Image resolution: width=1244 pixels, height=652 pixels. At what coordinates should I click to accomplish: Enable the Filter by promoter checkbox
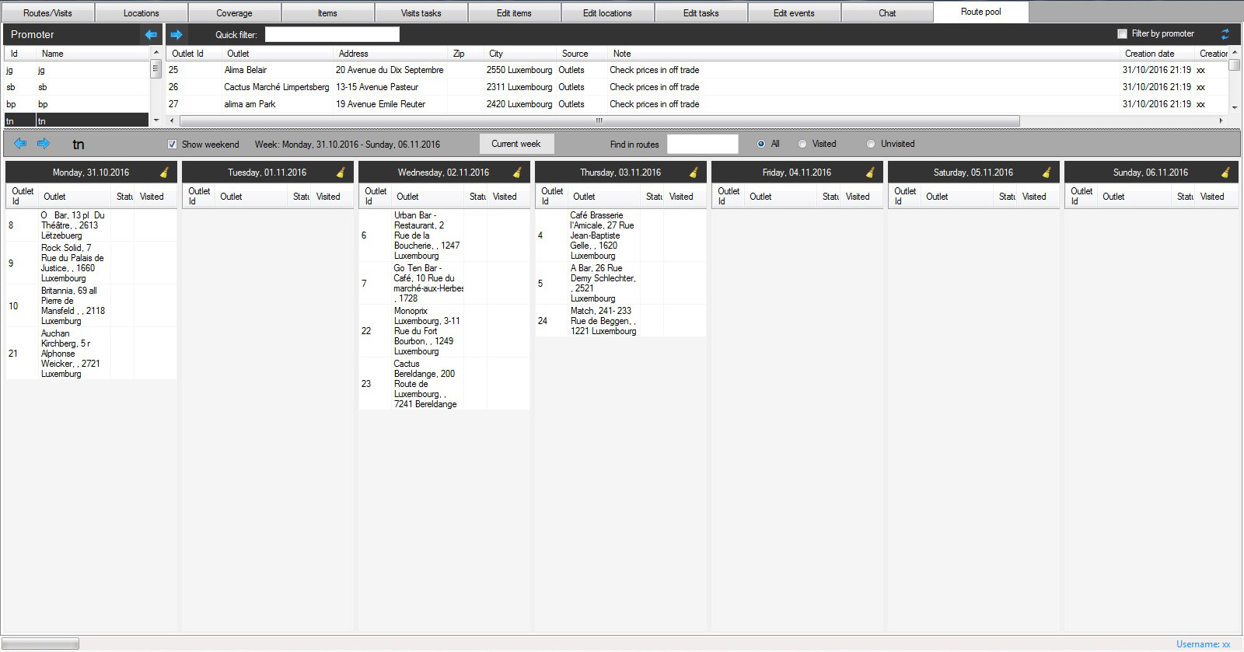tap(1122, 33)
